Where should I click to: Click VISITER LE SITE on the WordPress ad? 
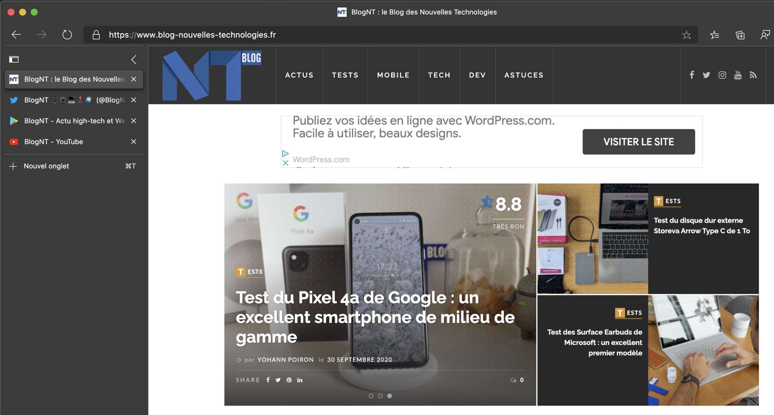pos(638,142)
